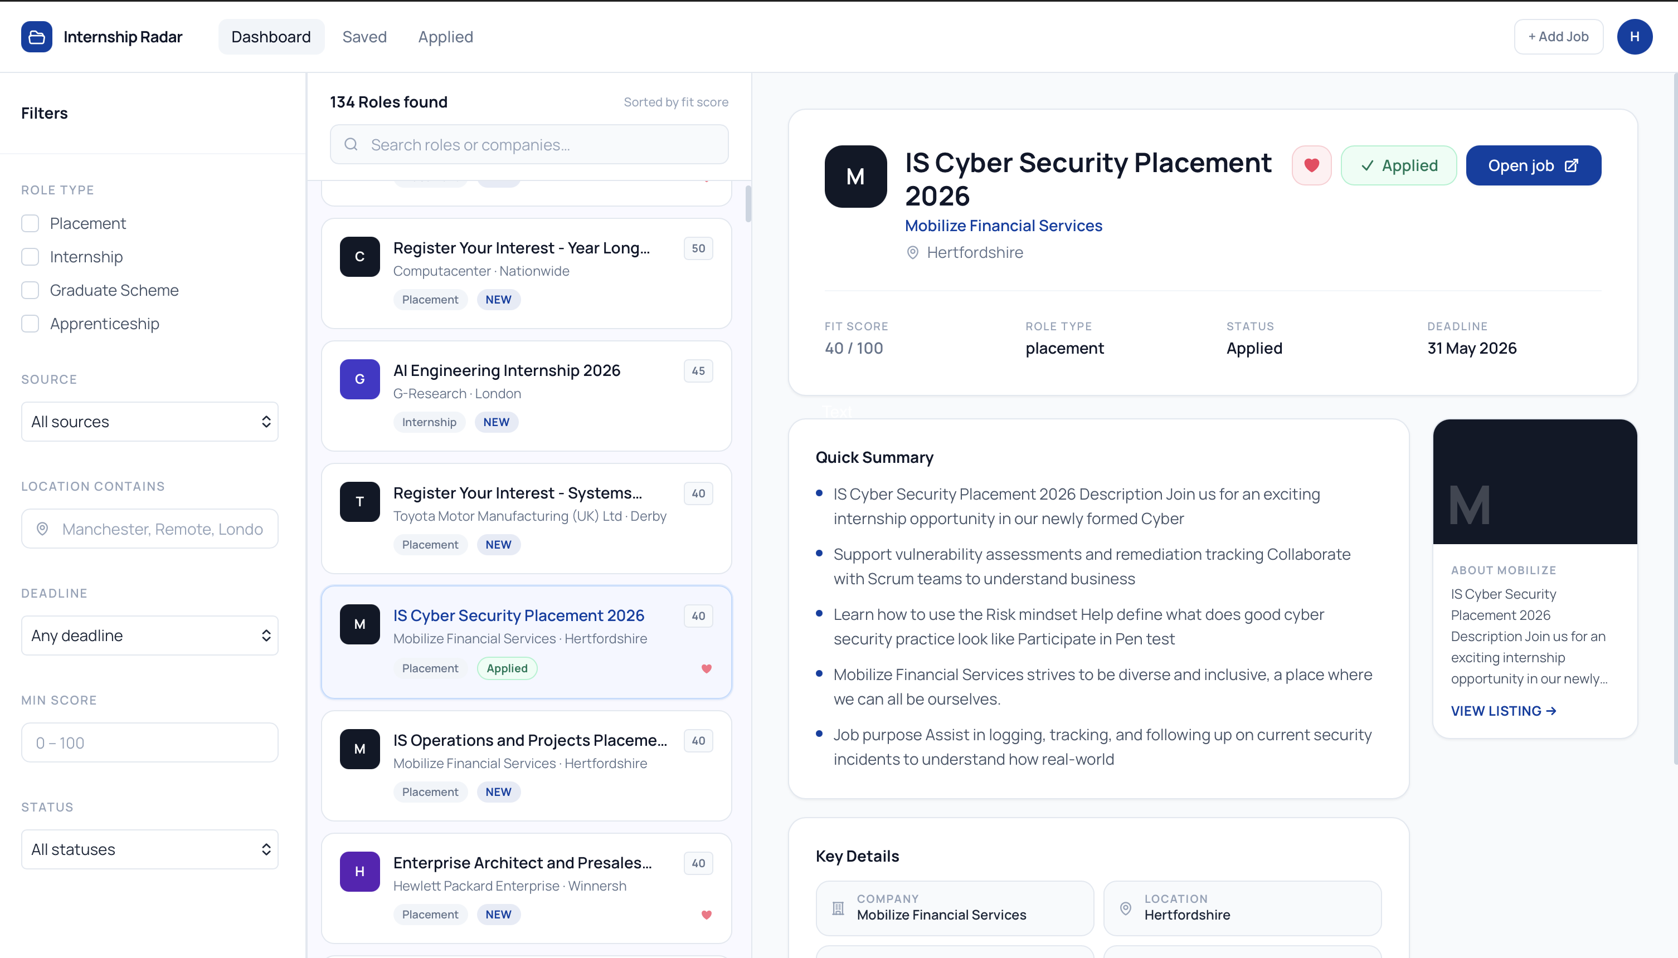This screenshot has height=958, width=1678.
Task: Switch to the Applied tab
Action: tap(445, 37)
